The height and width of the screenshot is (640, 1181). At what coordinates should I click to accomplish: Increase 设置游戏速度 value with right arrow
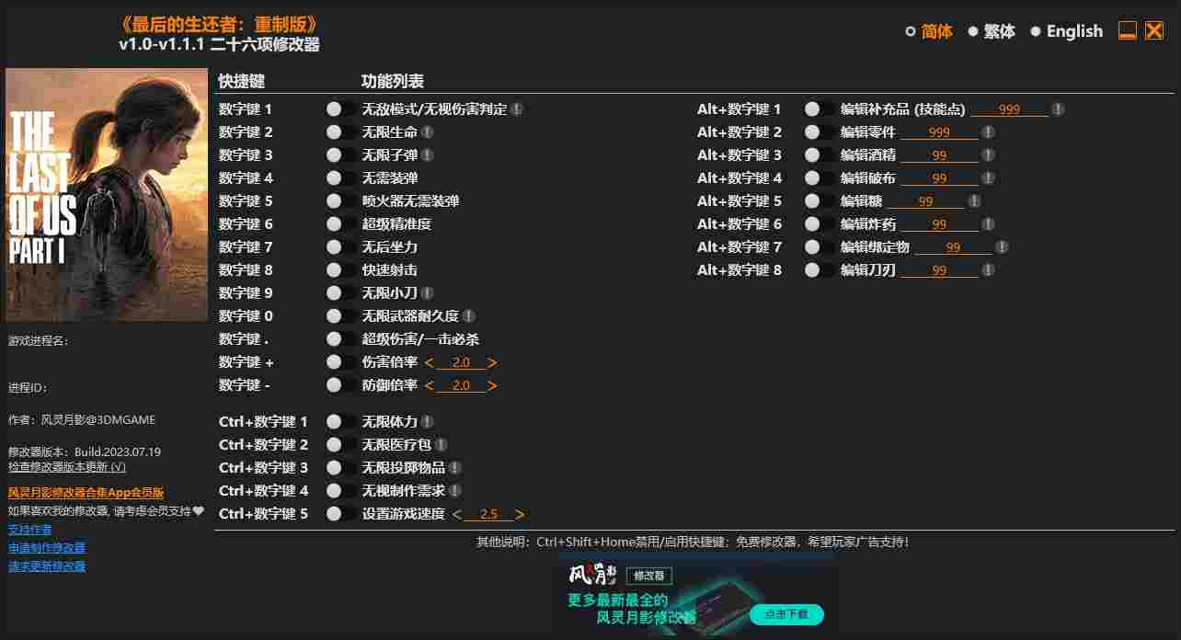pos(521,514)
